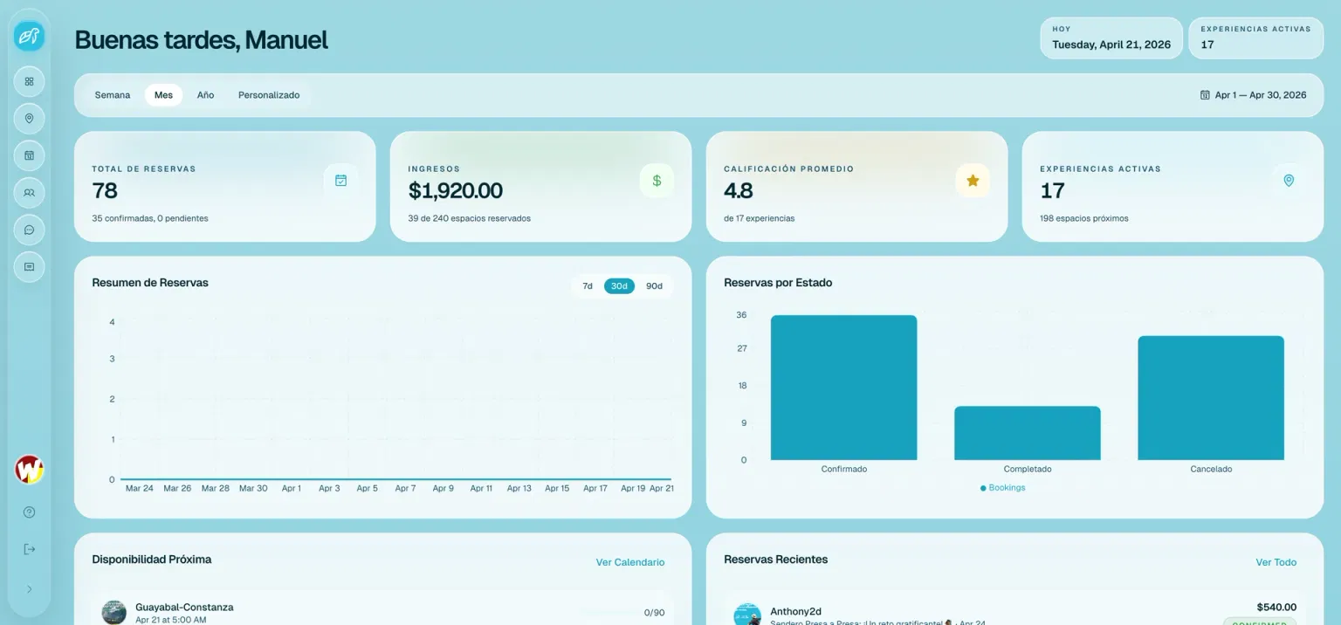Click calendar icon next to date range

tap(1205, 95)
